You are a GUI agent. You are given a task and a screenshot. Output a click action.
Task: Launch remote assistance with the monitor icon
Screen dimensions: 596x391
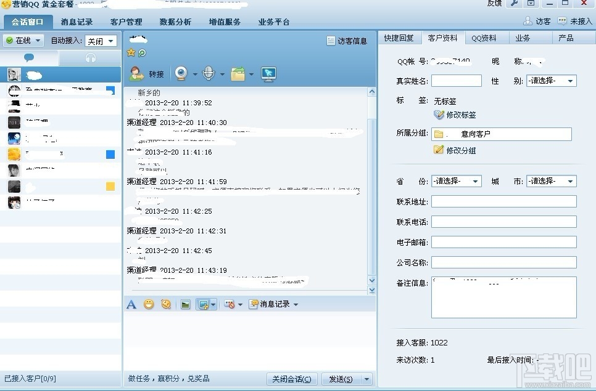tap(268, 73)
